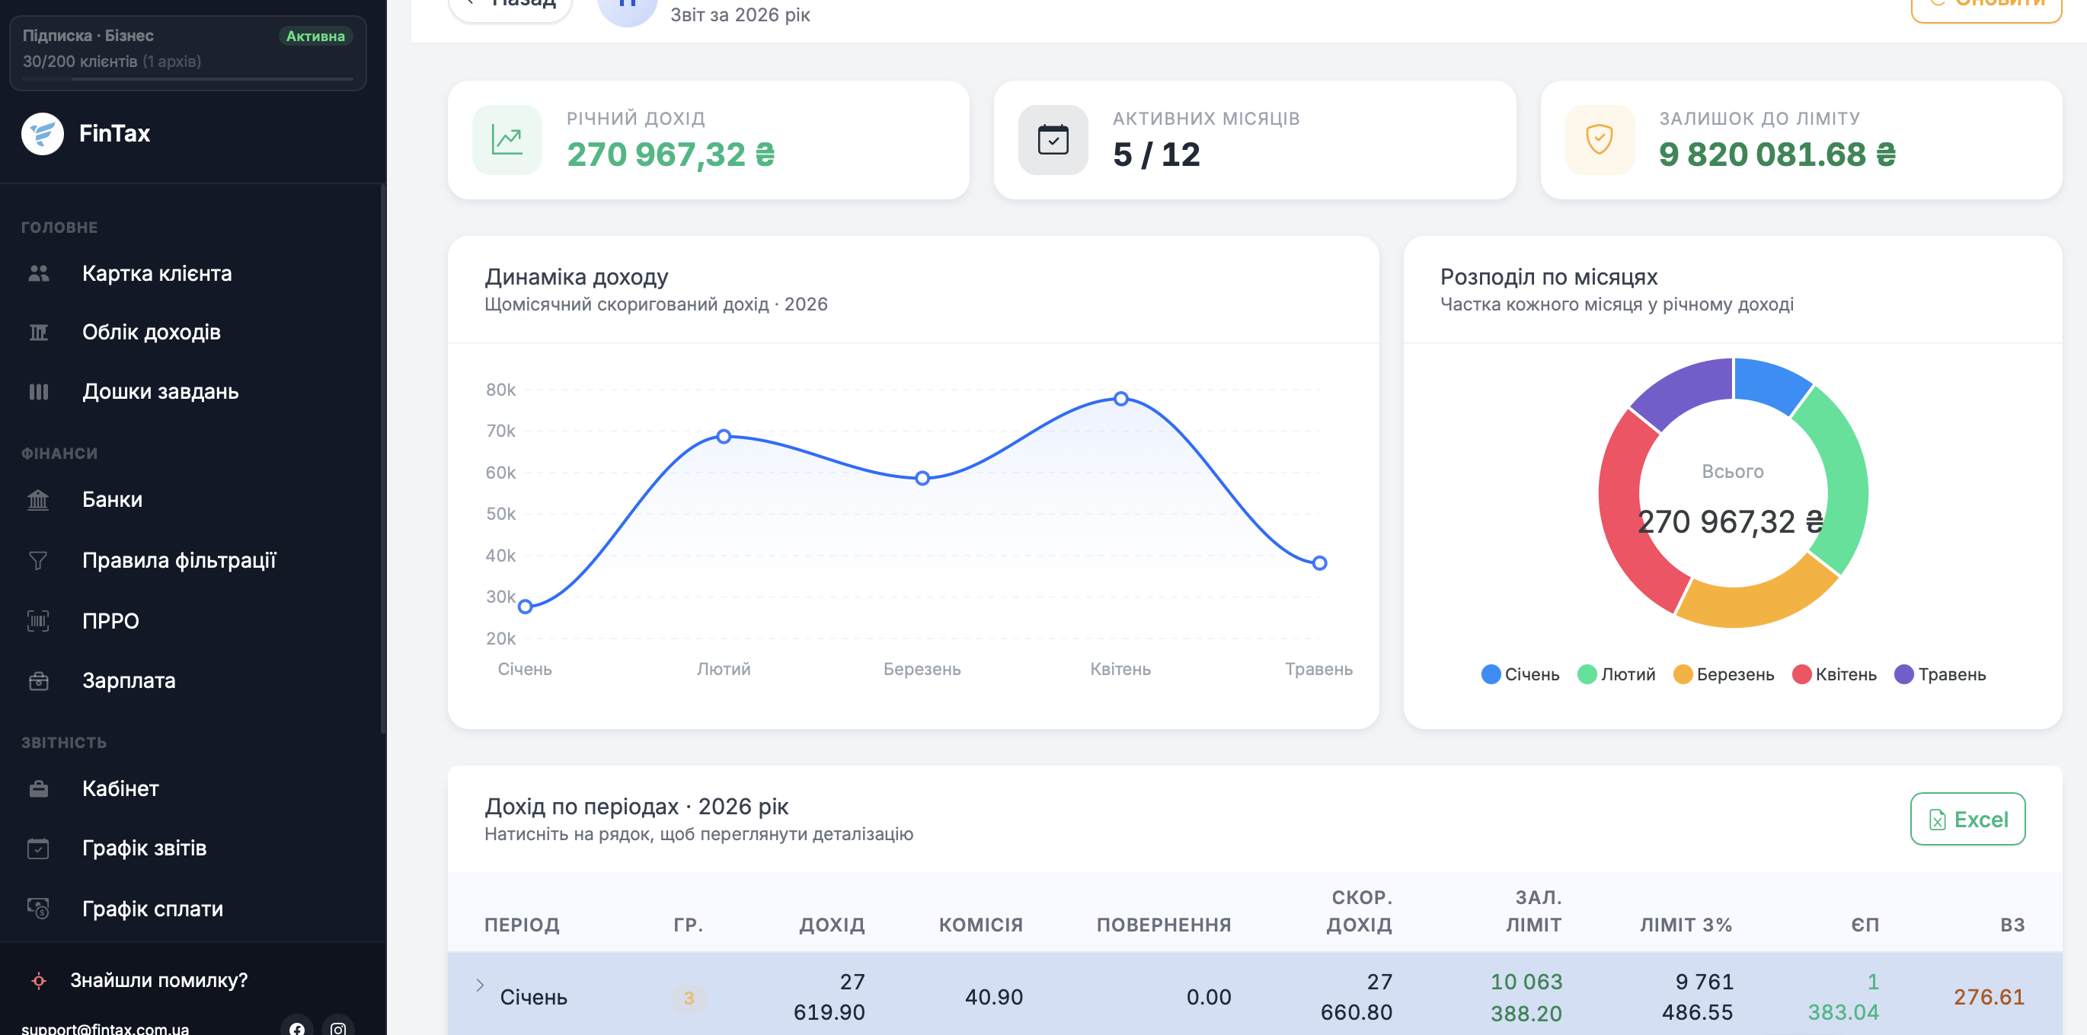Select the Березень data point on line chart

(922, 478)
